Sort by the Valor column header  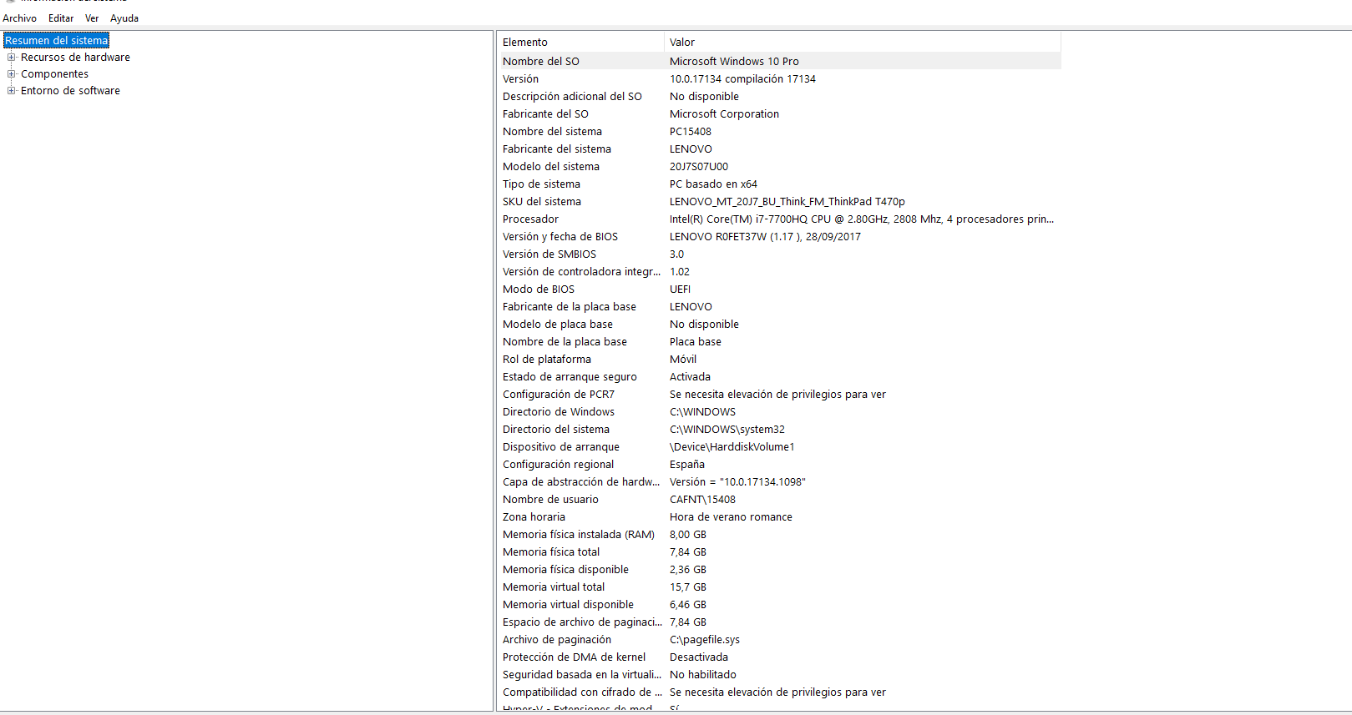(863, 42)
